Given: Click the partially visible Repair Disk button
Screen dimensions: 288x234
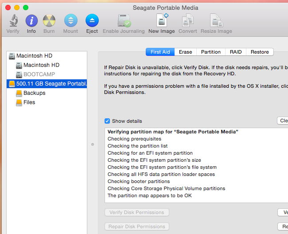Looking at the screenshot, I should click(x=283, y=226).
